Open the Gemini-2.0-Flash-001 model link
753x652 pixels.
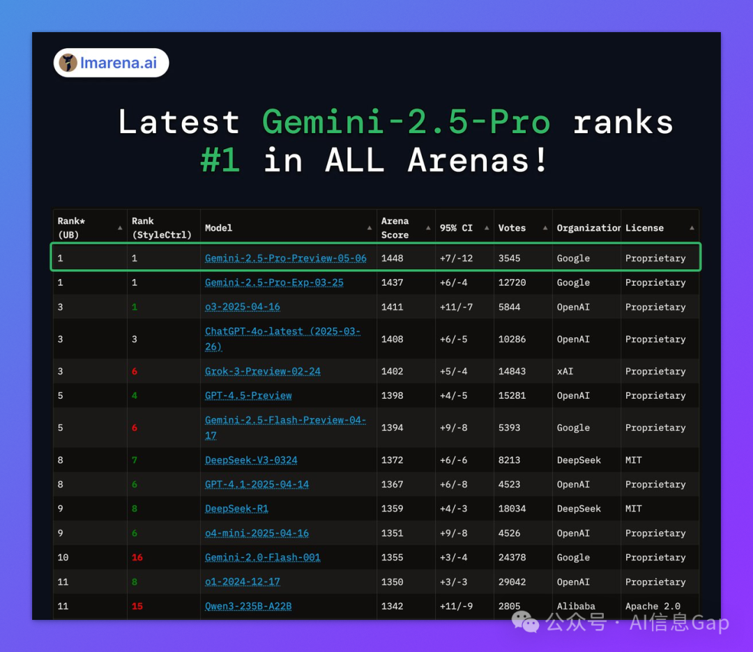click(x=263, y=557)
